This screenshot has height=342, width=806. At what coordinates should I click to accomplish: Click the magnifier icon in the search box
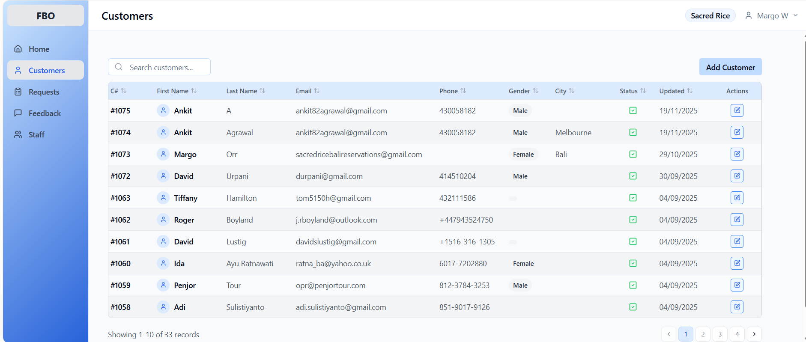119,67
